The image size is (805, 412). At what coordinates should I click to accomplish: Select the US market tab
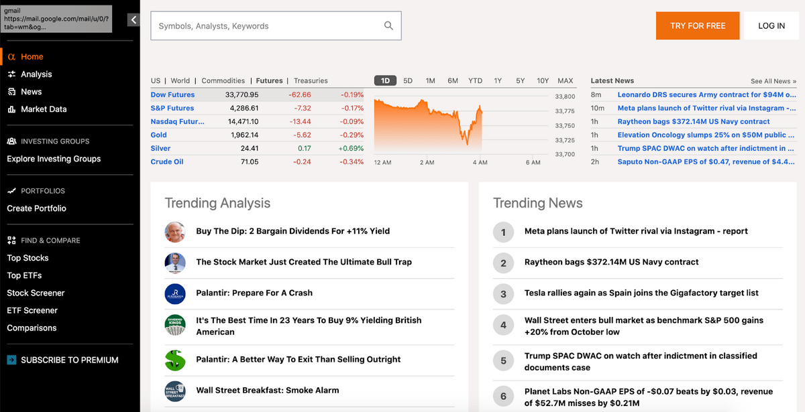tap(156, 81)
